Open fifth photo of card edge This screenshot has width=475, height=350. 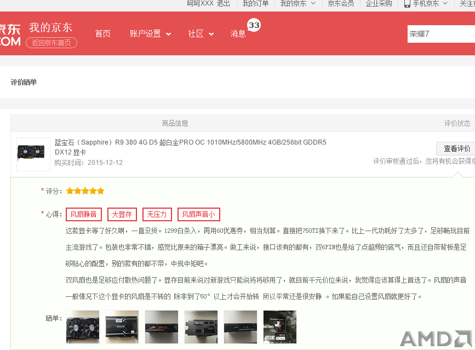[240, 327]
